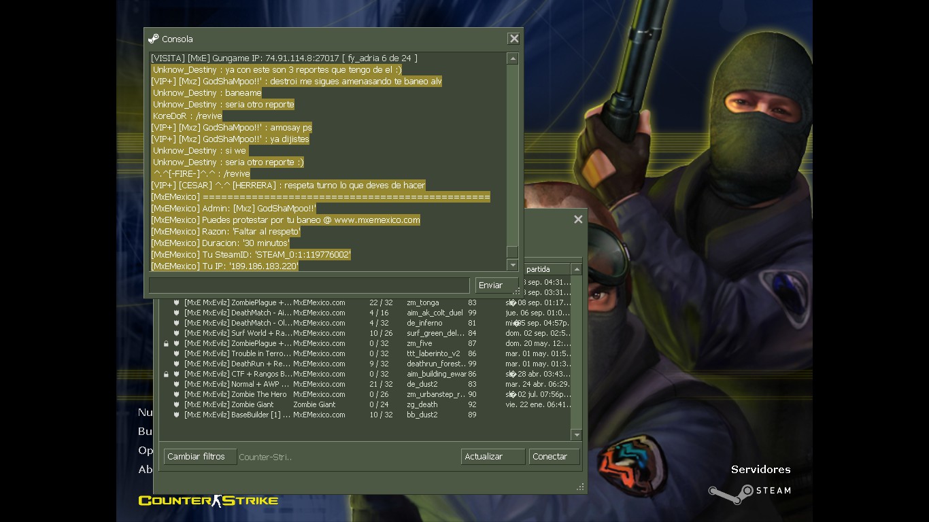Click 'Counter-Stri..' filter text in browser

point(265,457)
